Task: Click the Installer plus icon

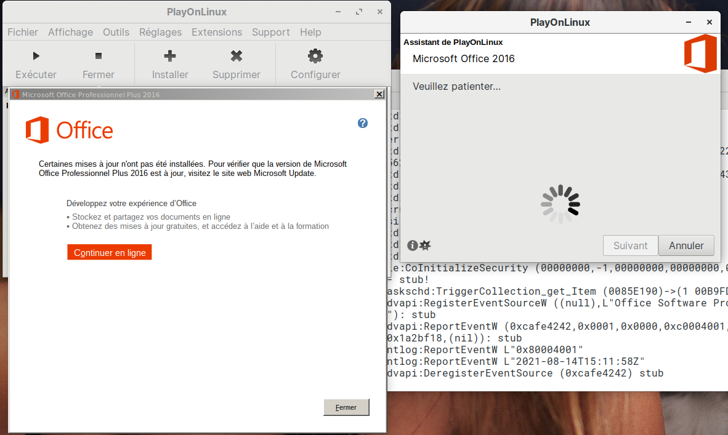Action: [170, 57]
